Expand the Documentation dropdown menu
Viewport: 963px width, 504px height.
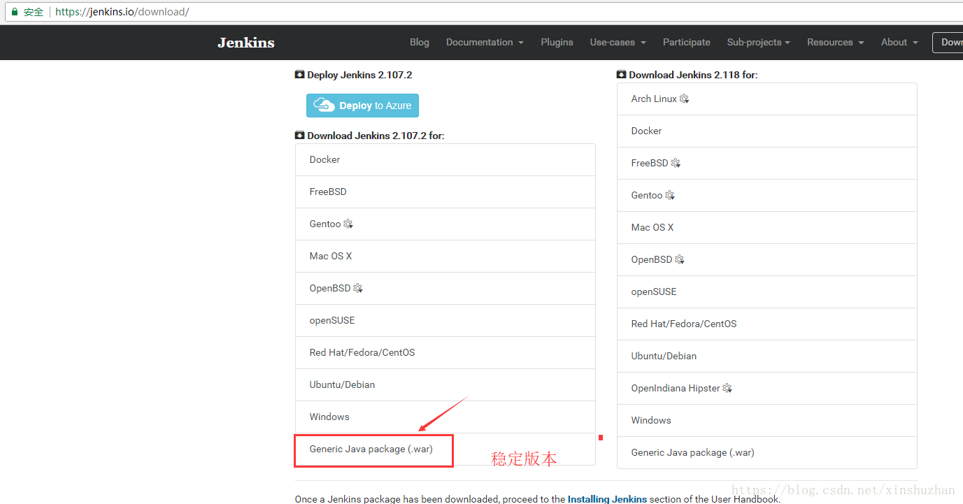point(485,42)
